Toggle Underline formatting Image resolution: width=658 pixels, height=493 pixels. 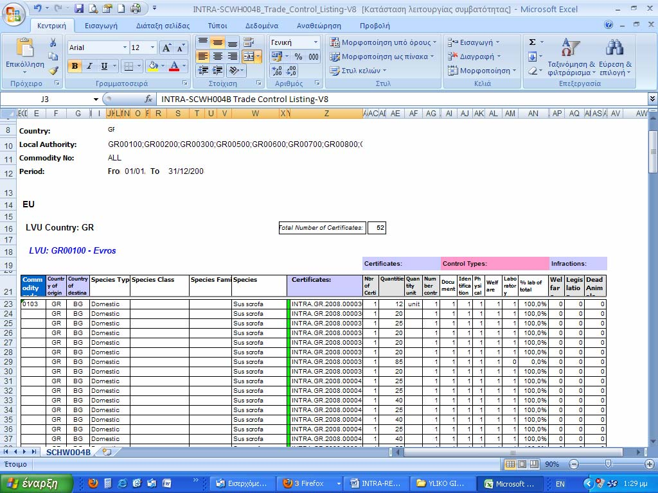pos(104,66)
